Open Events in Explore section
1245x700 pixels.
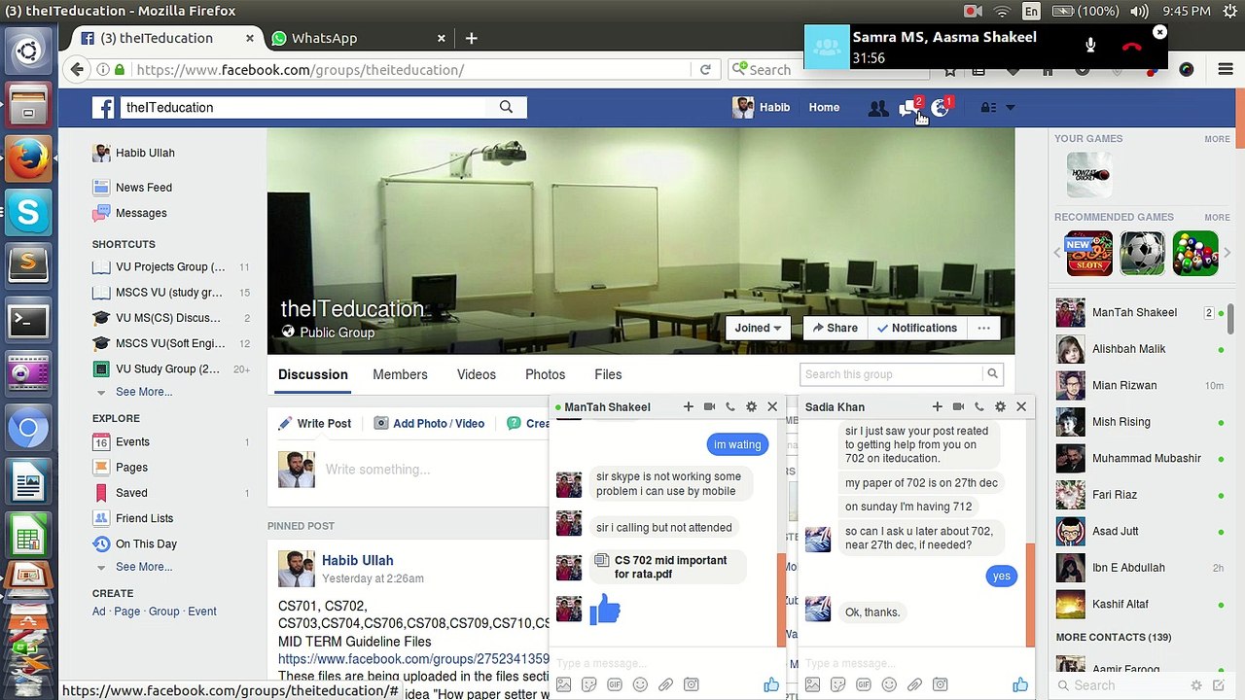(132, 441)
